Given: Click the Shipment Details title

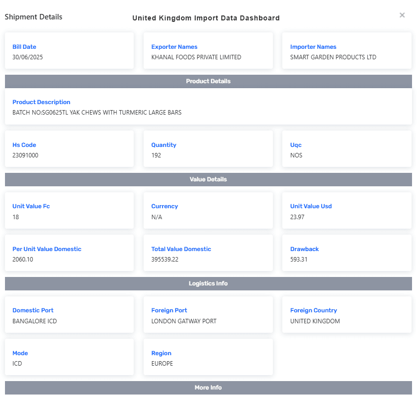Looking at the screenshot, I should [33, 17].
